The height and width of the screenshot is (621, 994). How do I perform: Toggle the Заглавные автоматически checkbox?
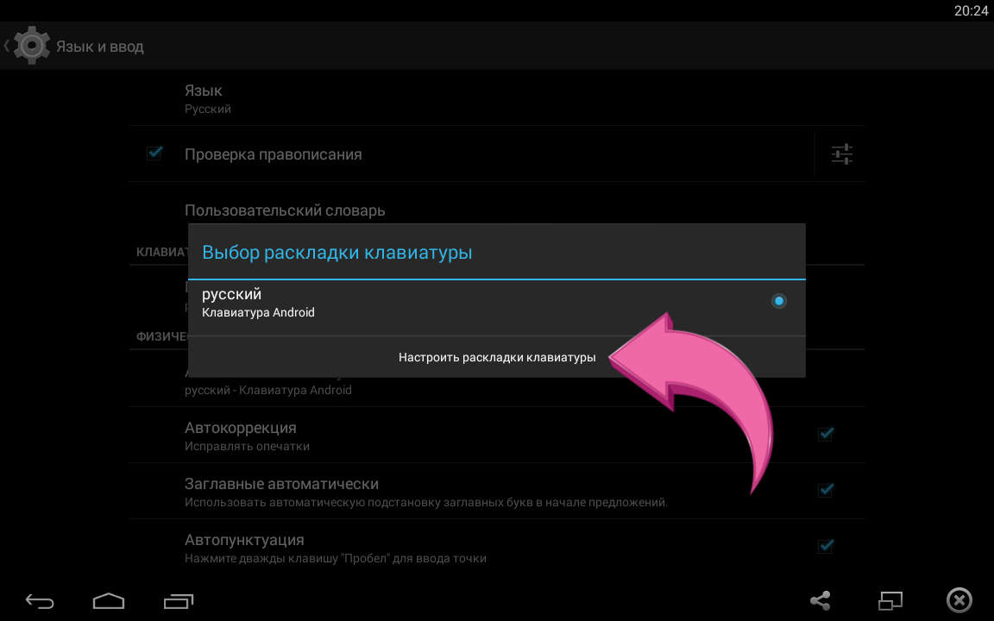point(825,489)
